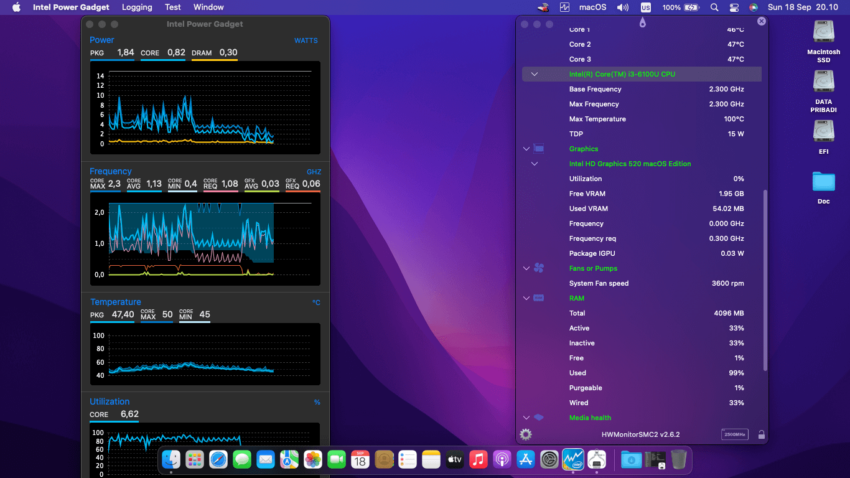Collapse the Media health section

(526, 418)
